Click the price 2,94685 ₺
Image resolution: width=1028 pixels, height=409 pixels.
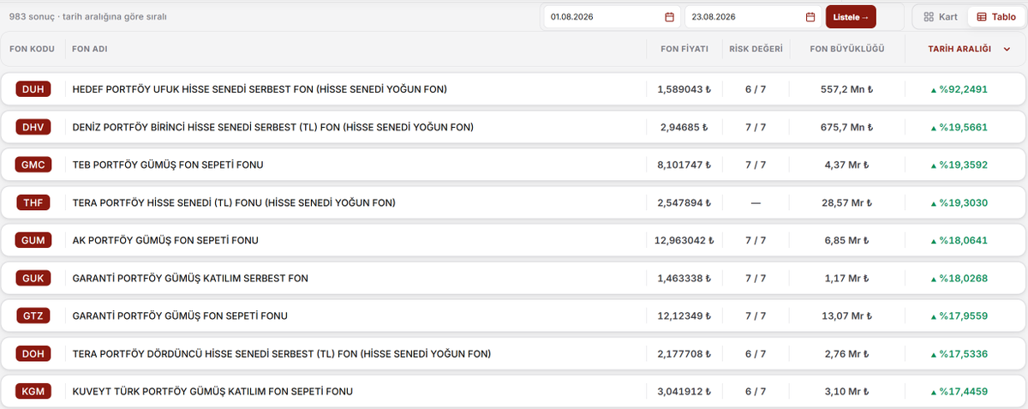(x=684, y=127)
